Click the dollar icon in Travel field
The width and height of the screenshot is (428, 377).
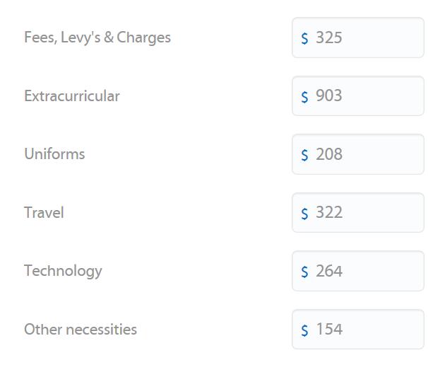(x=304, y=214)
